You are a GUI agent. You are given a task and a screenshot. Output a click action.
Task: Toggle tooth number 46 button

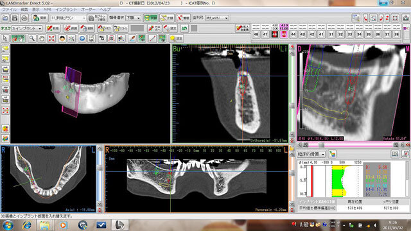[274, 34]
